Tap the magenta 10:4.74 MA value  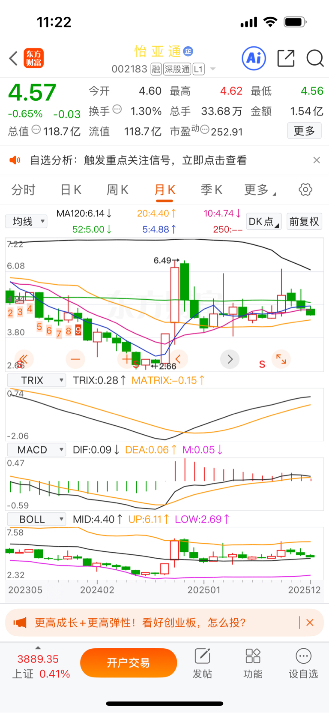click(x=222, y=213)
